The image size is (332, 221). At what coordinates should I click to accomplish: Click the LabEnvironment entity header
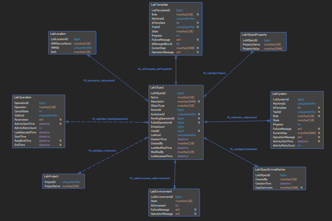tap(161, 192)
